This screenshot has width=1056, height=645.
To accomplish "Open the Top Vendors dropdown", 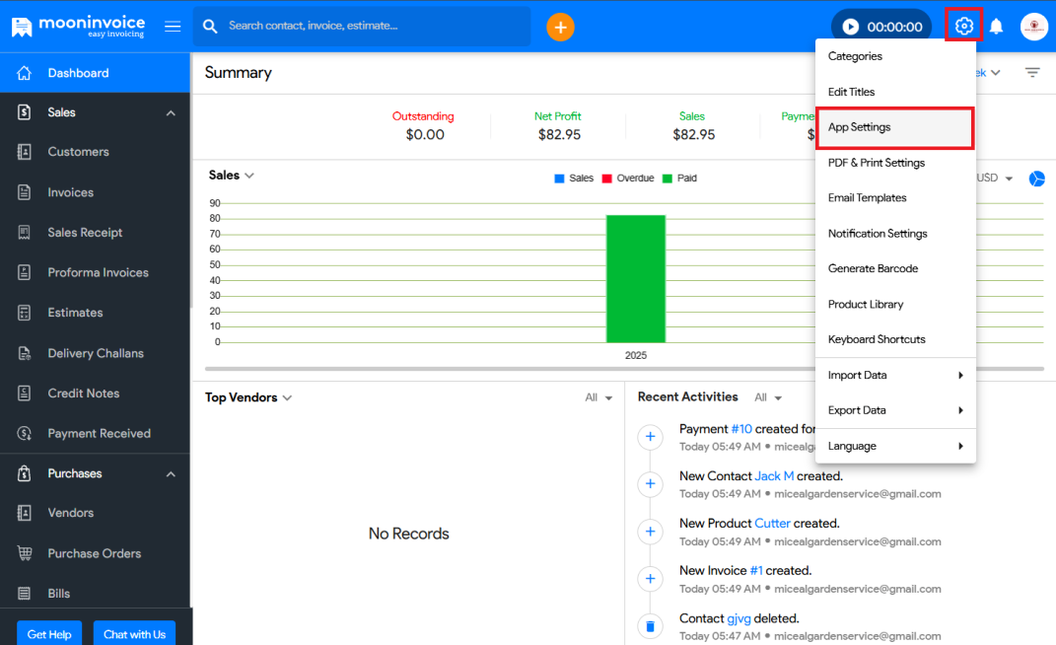I will tap(248, 397).
